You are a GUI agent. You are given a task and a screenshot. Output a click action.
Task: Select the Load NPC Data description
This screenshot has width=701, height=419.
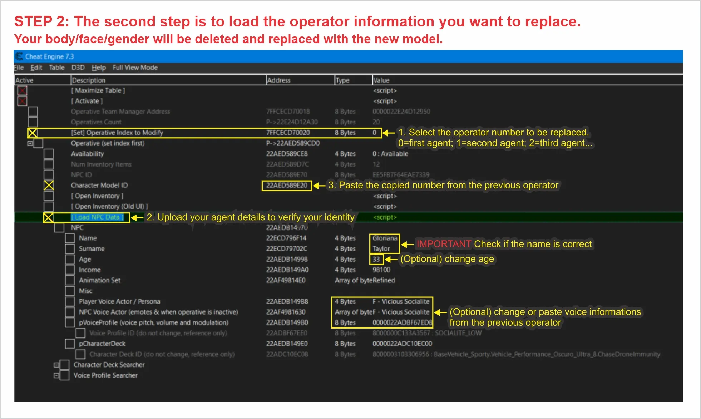pyautogui.click(x=97, y=217)
